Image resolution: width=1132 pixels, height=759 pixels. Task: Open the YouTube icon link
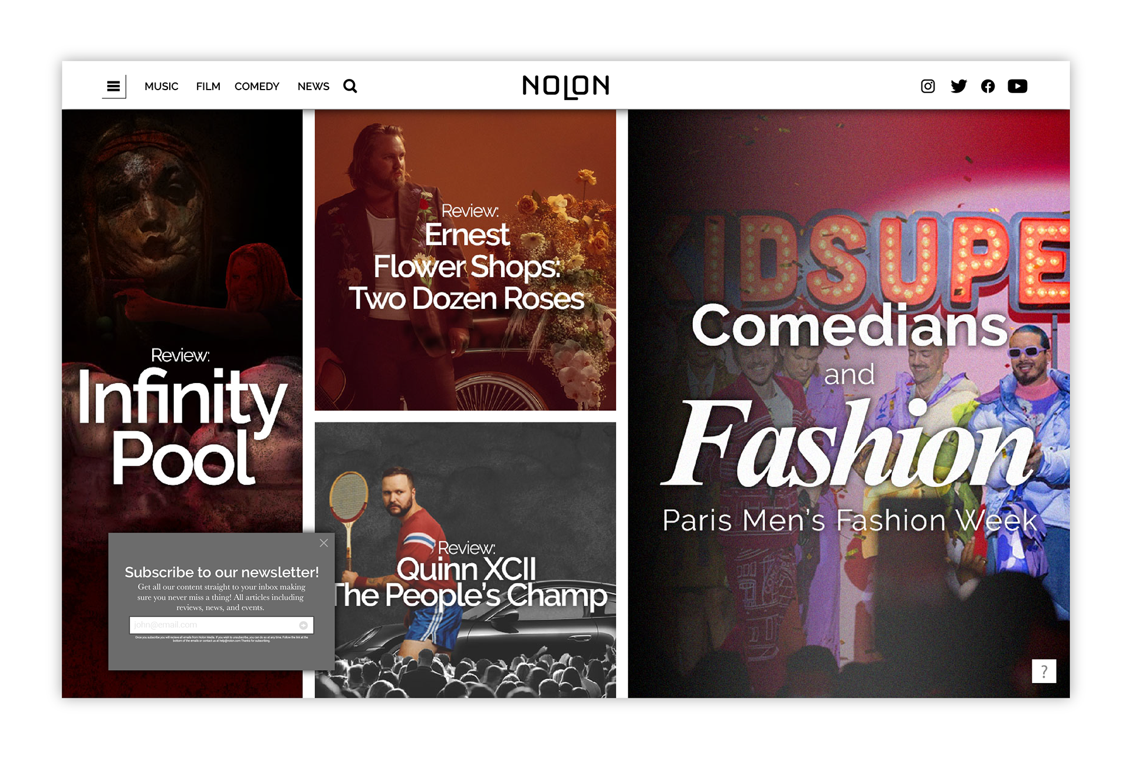(1018, 87)
